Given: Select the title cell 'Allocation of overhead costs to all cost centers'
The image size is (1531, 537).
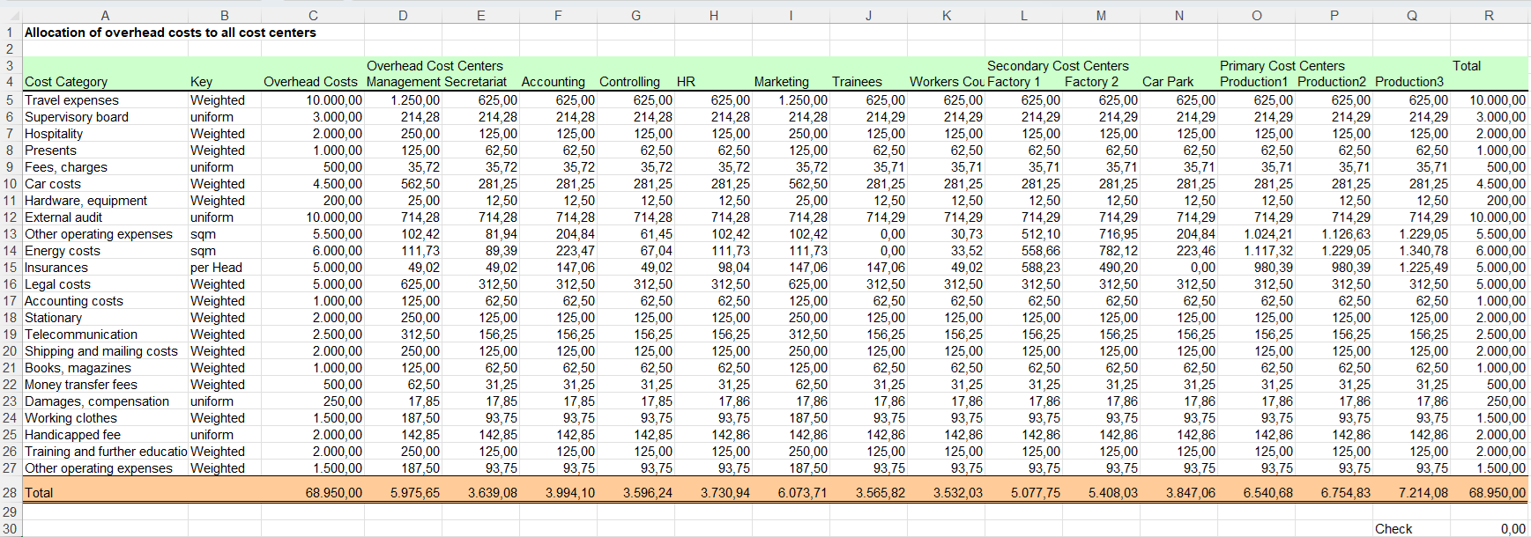Looking at the screenshot, I should click(x=170, y=33).
